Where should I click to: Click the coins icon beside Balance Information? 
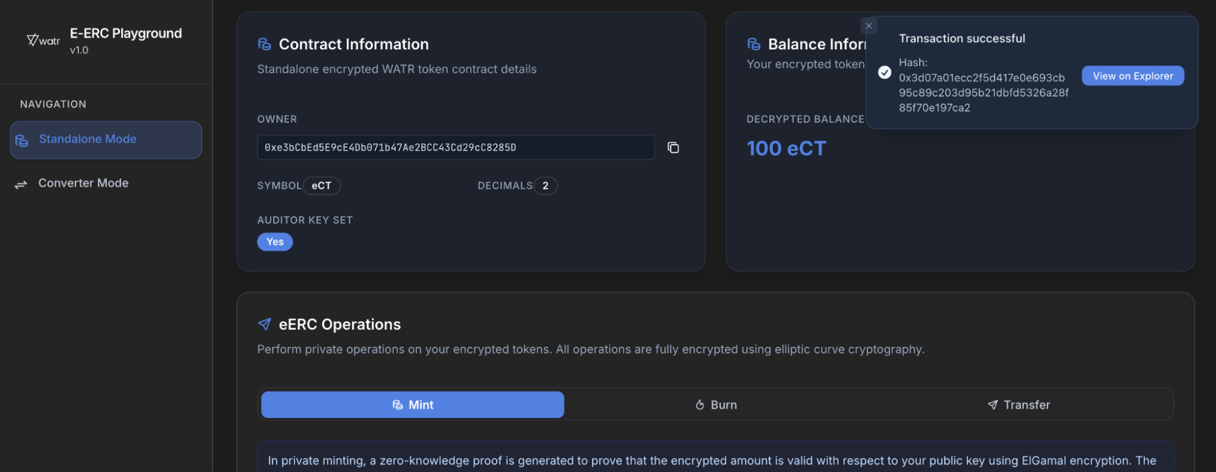coord(754,44)
